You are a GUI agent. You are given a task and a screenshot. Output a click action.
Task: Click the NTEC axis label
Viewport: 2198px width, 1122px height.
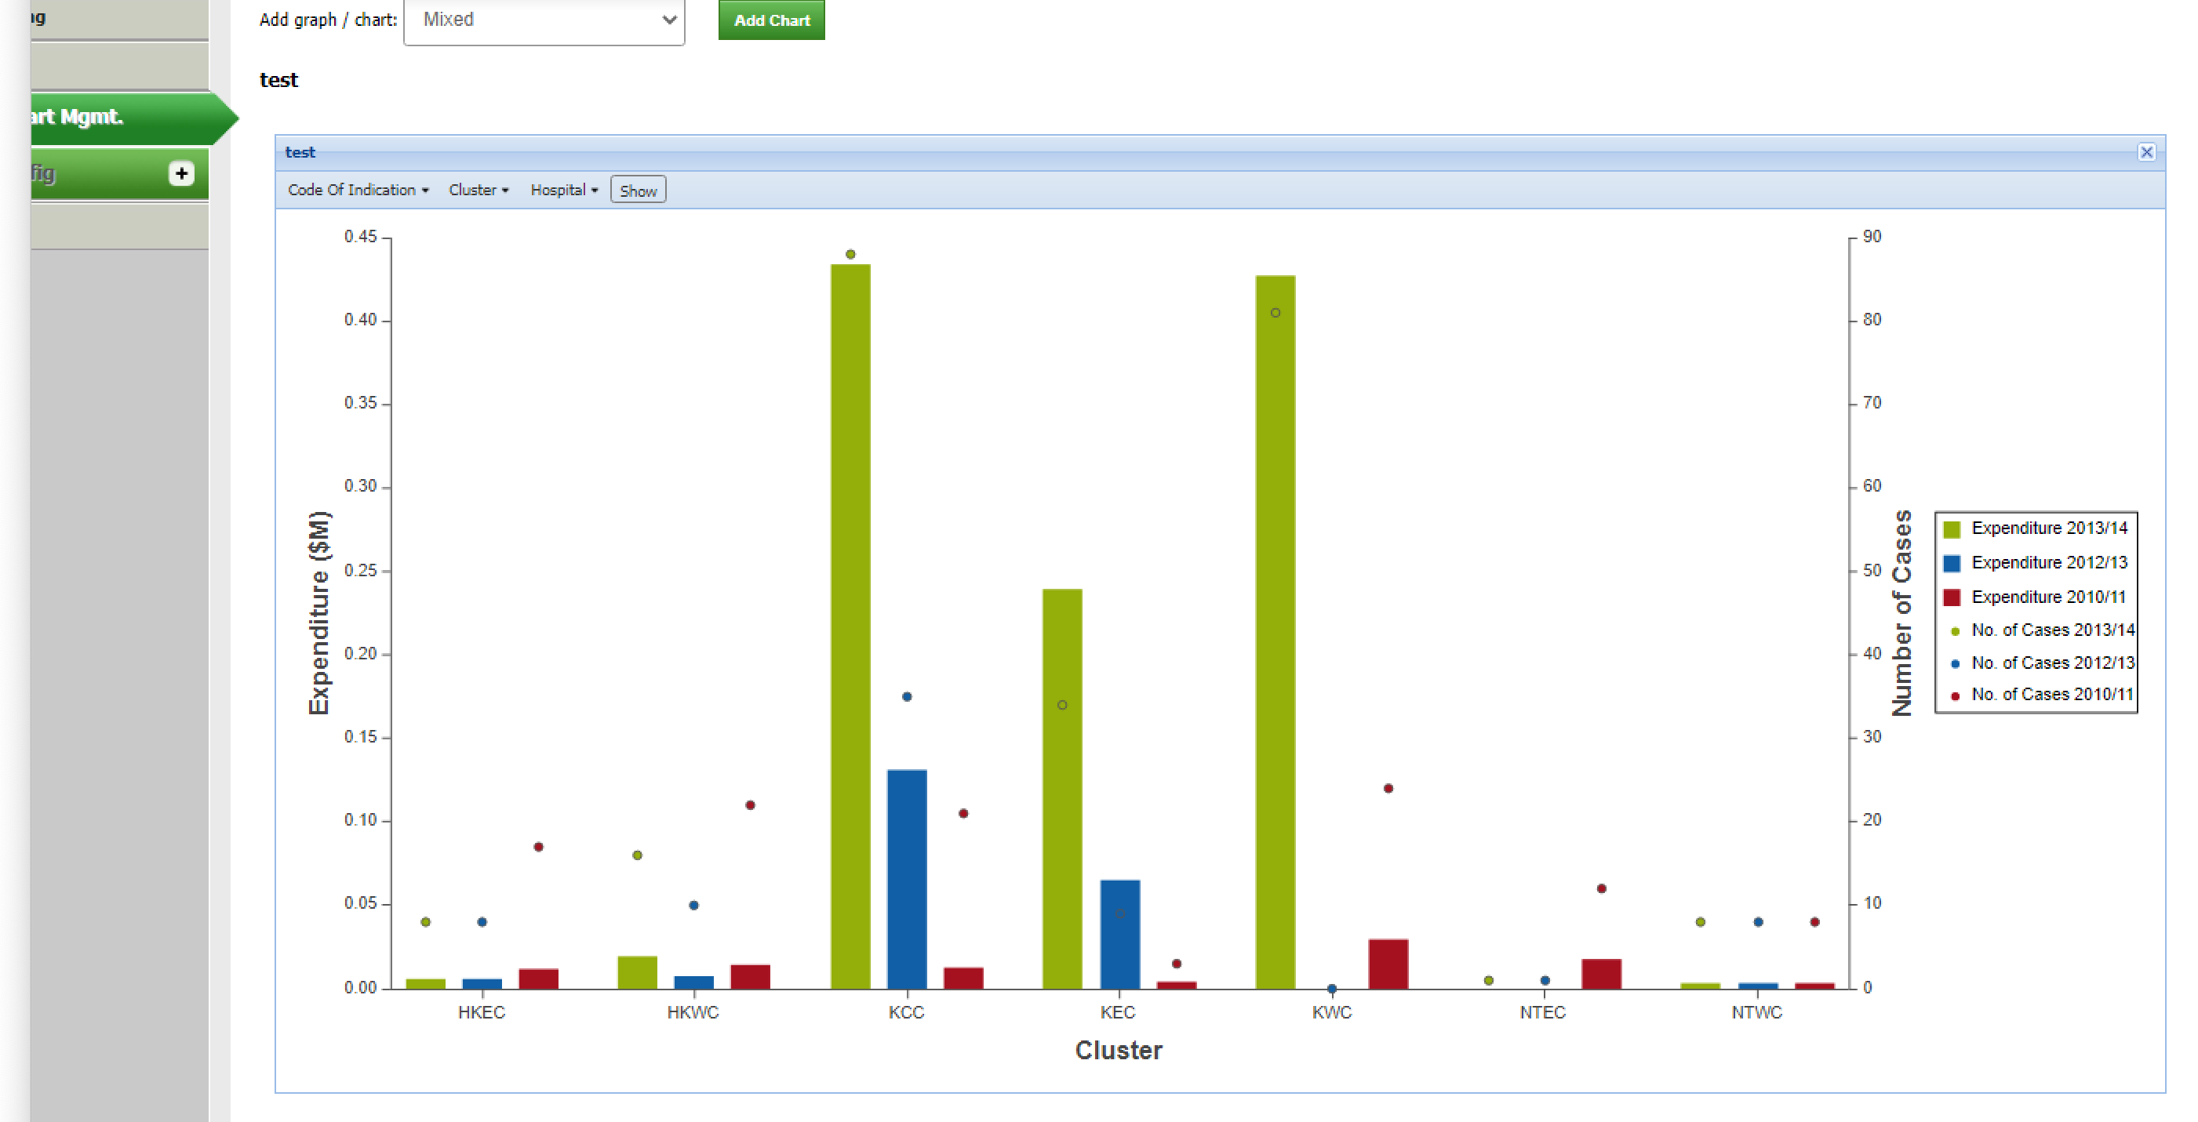(x=1543, y=1013)
